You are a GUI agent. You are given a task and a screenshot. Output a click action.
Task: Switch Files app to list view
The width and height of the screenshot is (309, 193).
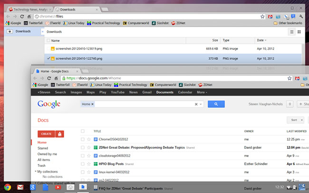pyautogui.click(x=292, y=32)
